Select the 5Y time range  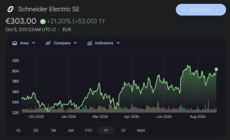[124, 130]
